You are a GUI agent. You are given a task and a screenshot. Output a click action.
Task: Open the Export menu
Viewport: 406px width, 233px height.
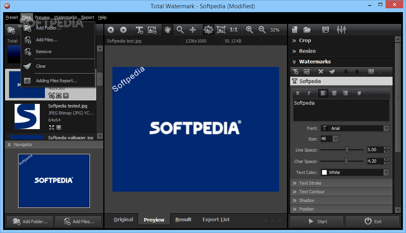tap(88, 17)
